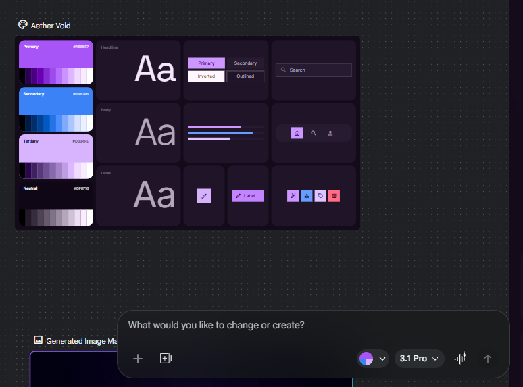Click the Secondary button sample

pos(245,63)
